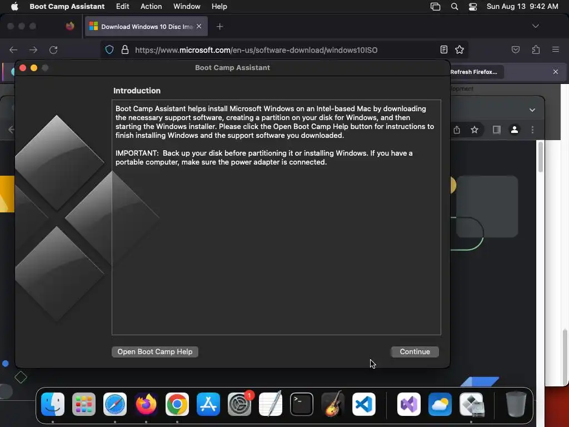Image resolution: width=569 pixels, height=427 pixels.
Task: Open Safari from the Dock
Action: pyautogui.click(x=115, y=404)
